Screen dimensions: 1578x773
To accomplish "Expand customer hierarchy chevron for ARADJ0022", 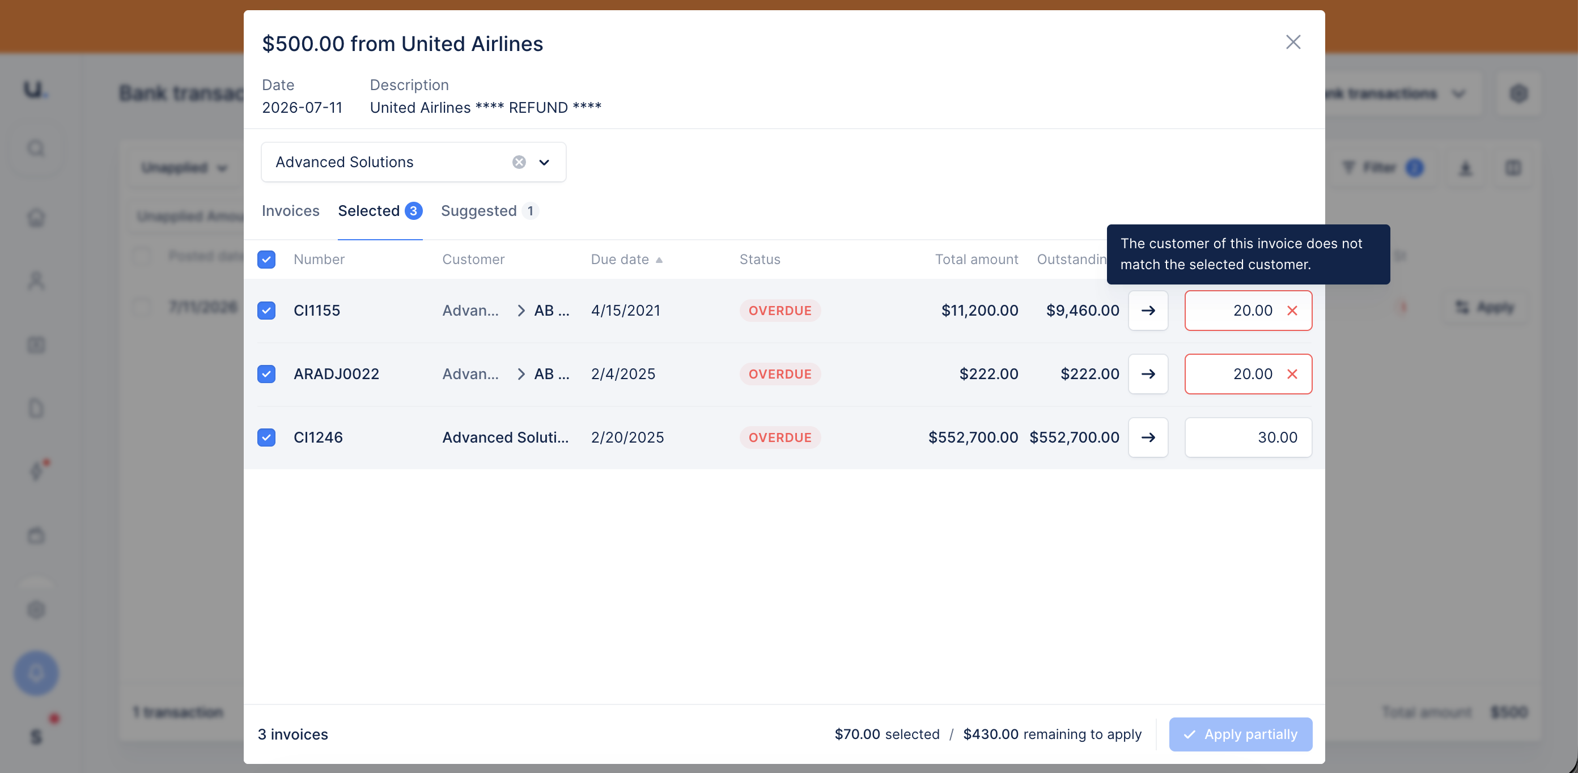I will 521,374.
